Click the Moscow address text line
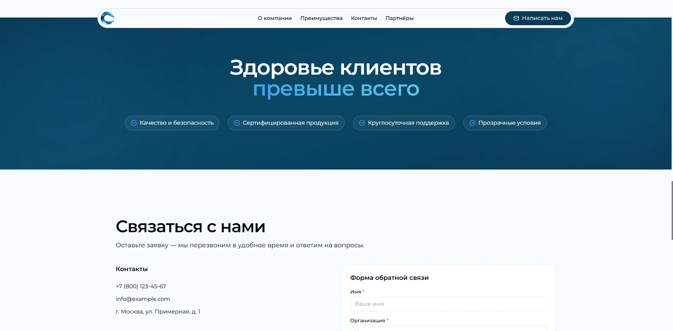 (x=158, y=311)
